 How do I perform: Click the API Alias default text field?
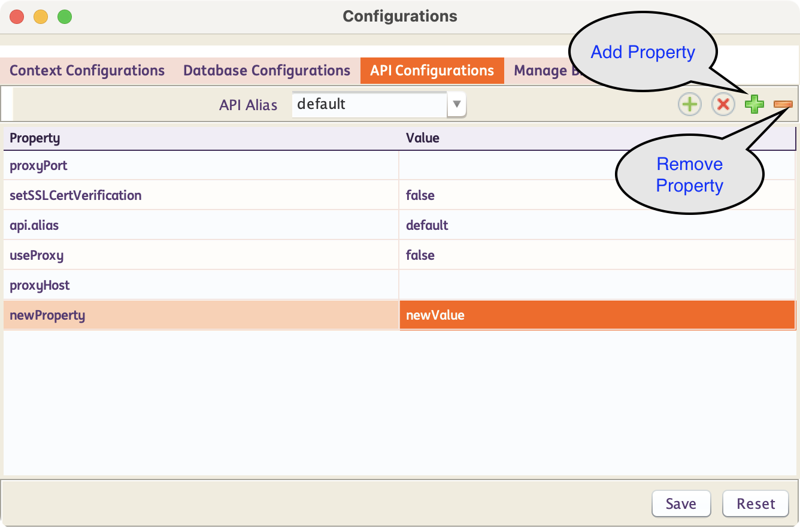(x=369, y=104)
